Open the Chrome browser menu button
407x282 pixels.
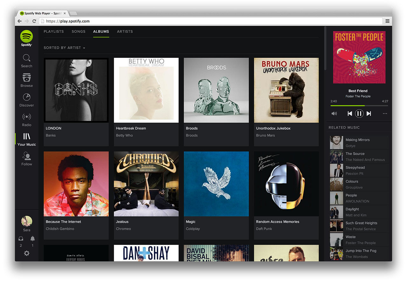pyautogui.click(x=387, y=21)
